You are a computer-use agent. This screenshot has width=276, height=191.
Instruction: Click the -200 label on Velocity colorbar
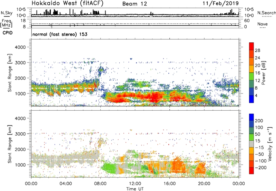pyautogui.click(x=260, y=168)
